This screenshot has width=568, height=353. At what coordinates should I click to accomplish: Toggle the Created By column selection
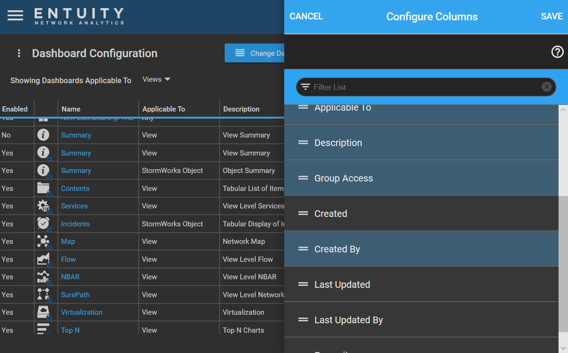click(421, 249)
